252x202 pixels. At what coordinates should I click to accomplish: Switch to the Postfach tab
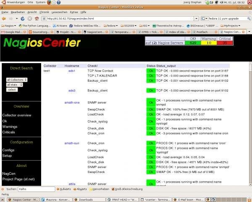[x=205, y=32]
